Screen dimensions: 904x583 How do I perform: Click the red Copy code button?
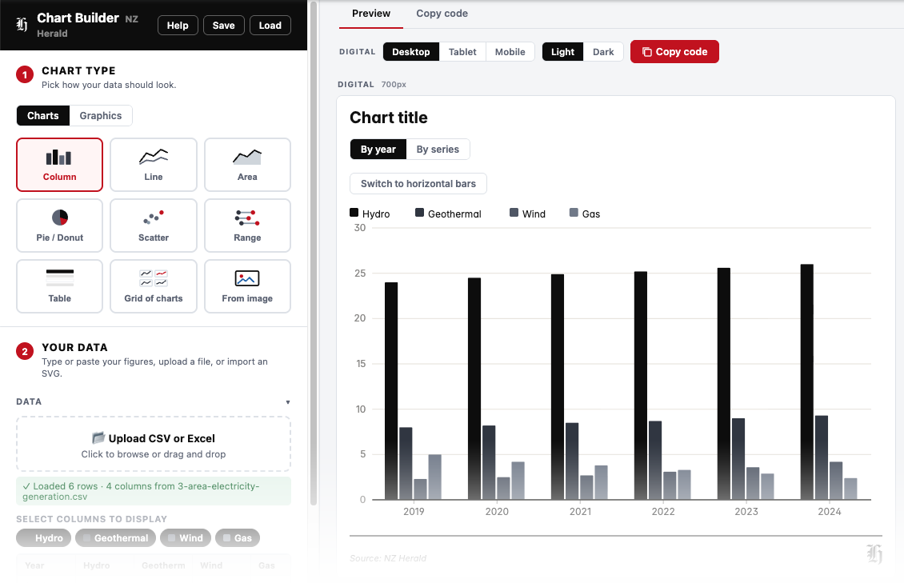(674, 52)
